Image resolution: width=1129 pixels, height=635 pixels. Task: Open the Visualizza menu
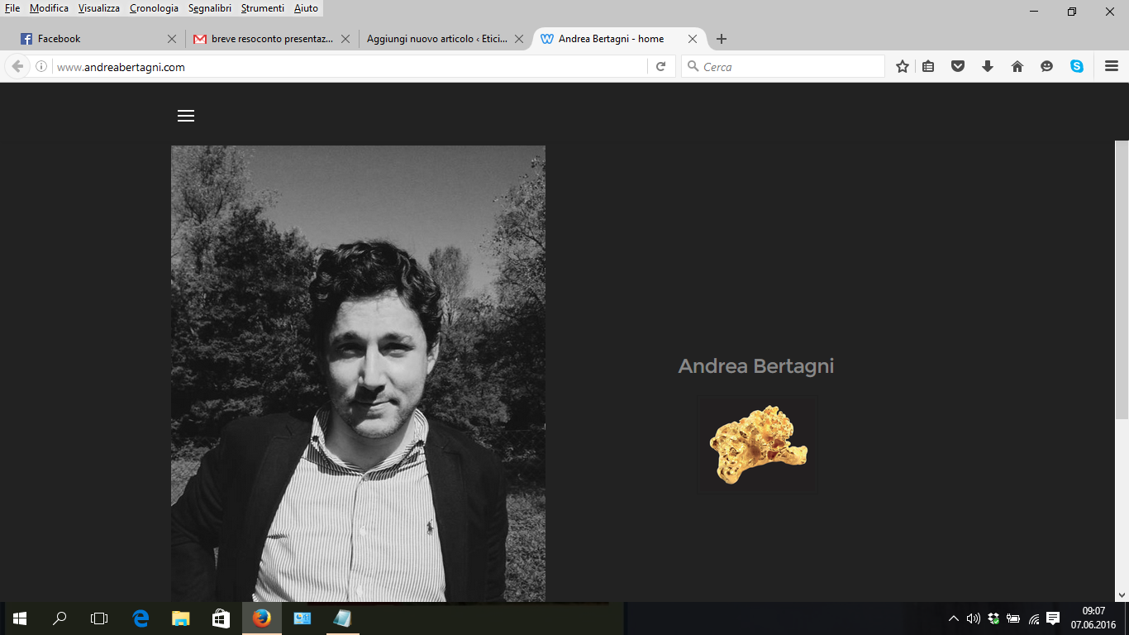click(99, 8)
